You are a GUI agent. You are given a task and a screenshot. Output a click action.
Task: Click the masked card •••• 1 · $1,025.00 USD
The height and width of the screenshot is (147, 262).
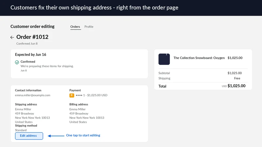(92, 95)
